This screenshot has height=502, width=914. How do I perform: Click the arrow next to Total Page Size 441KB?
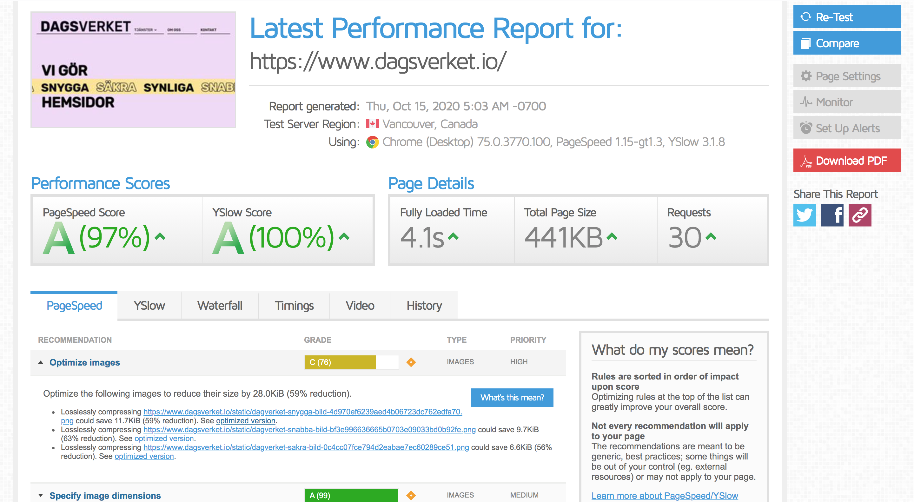click(x=612, y=236)
